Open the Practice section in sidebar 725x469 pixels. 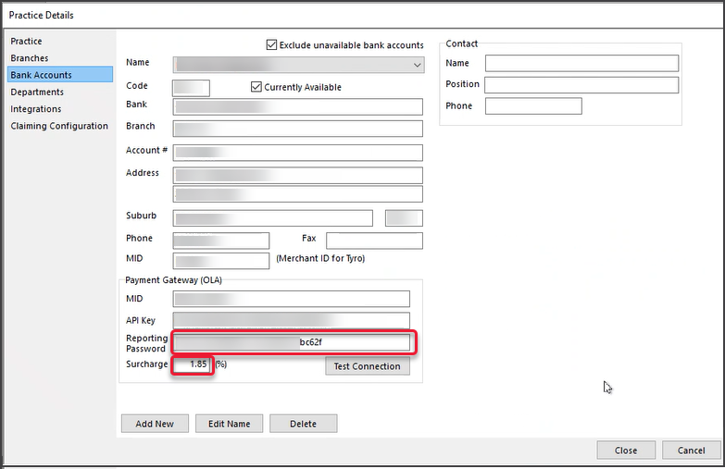pos(26,41)
